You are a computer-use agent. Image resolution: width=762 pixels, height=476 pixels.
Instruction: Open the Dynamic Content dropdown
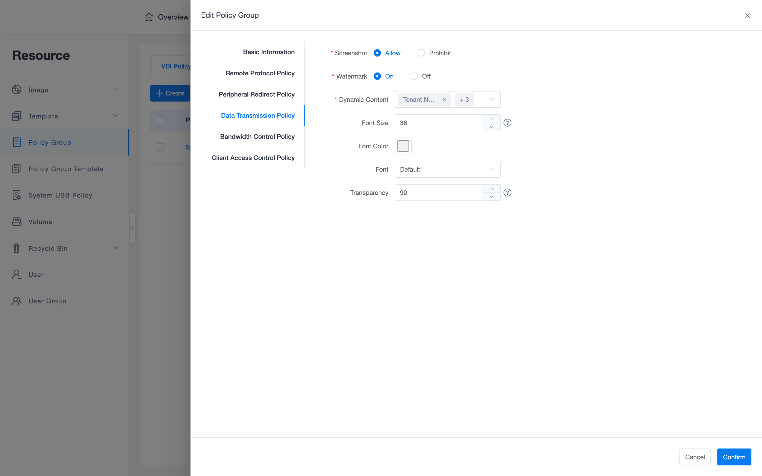(491, 99)
